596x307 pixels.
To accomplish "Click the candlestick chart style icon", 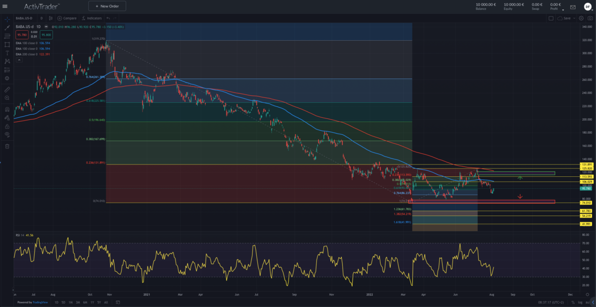I will click(x=51, y=18).
